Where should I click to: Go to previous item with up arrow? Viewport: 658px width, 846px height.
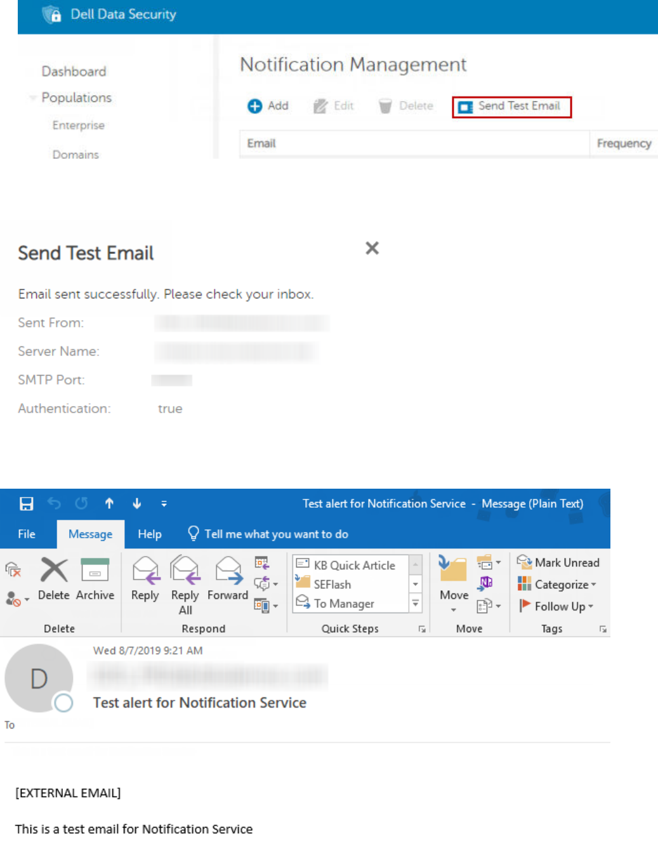(109, 504)
